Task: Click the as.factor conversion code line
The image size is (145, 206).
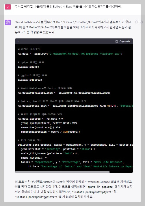Action: coord(64,93)
